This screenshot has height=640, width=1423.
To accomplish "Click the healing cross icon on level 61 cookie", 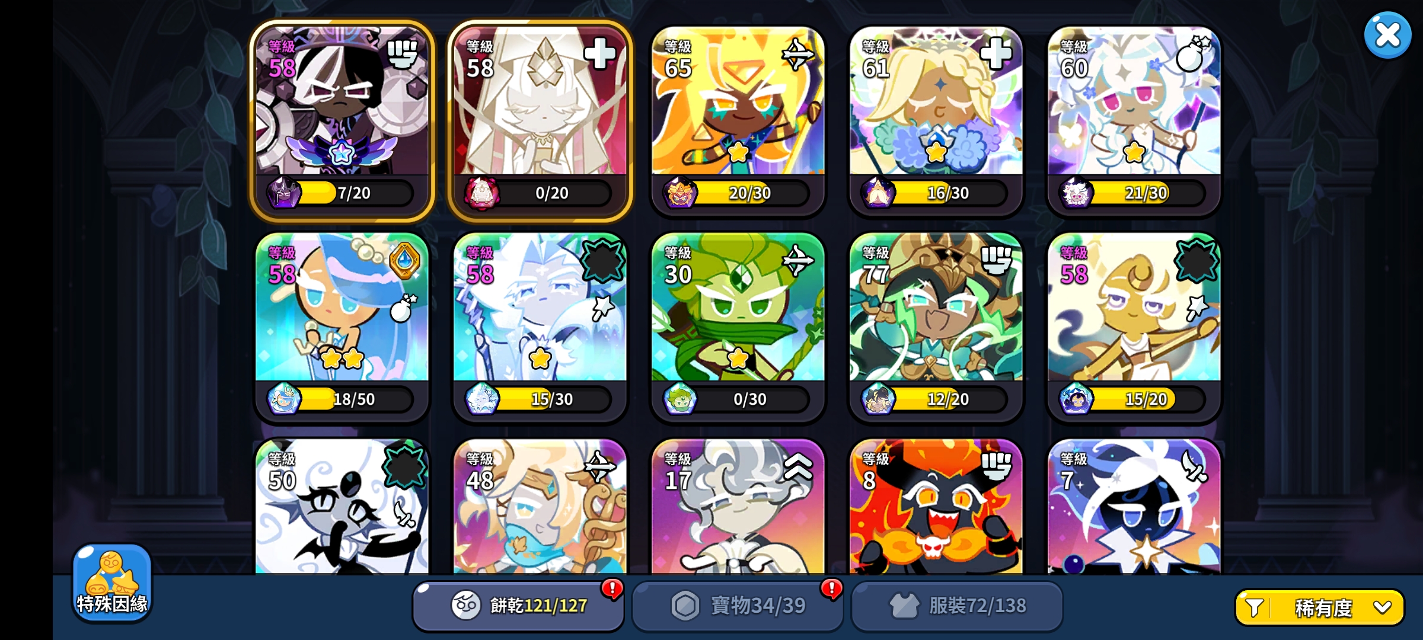I will (996, 53).
